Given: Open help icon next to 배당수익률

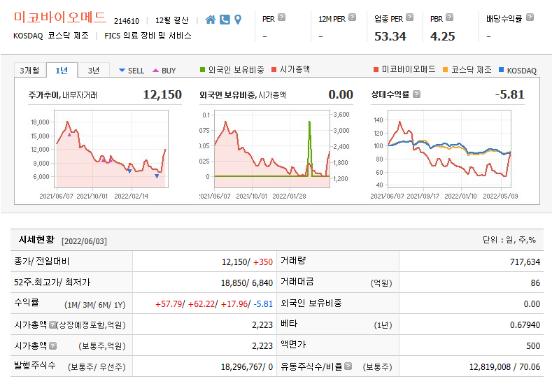Looking at the screenshot, I should pos(530,17).
